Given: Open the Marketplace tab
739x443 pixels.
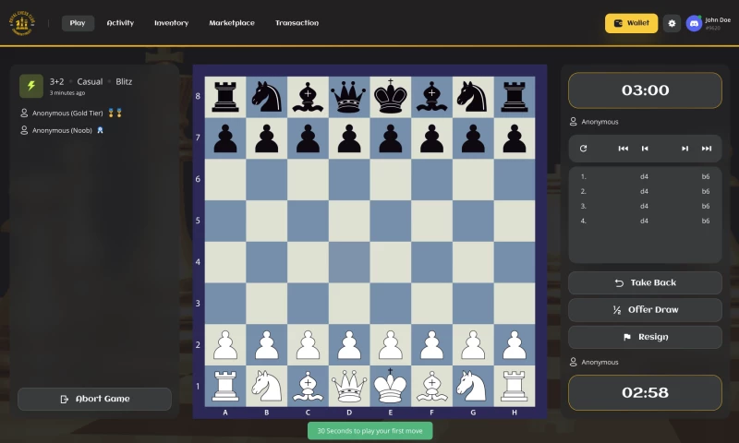Looking at the screenshot, I should [x=232, y=23].
